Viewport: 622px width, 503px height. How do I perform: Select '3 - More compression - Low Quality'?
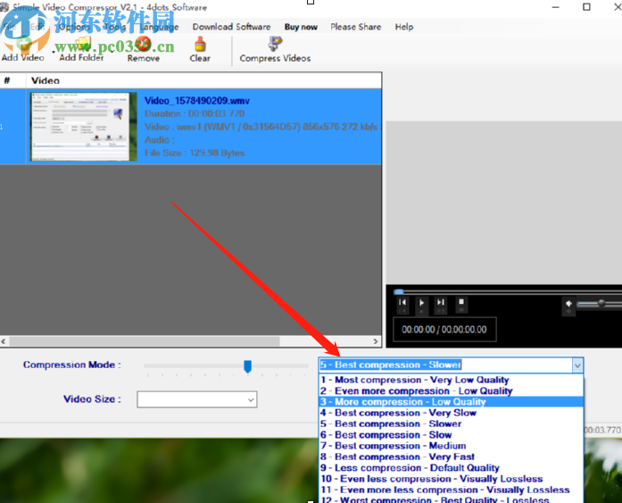(452, 402)
